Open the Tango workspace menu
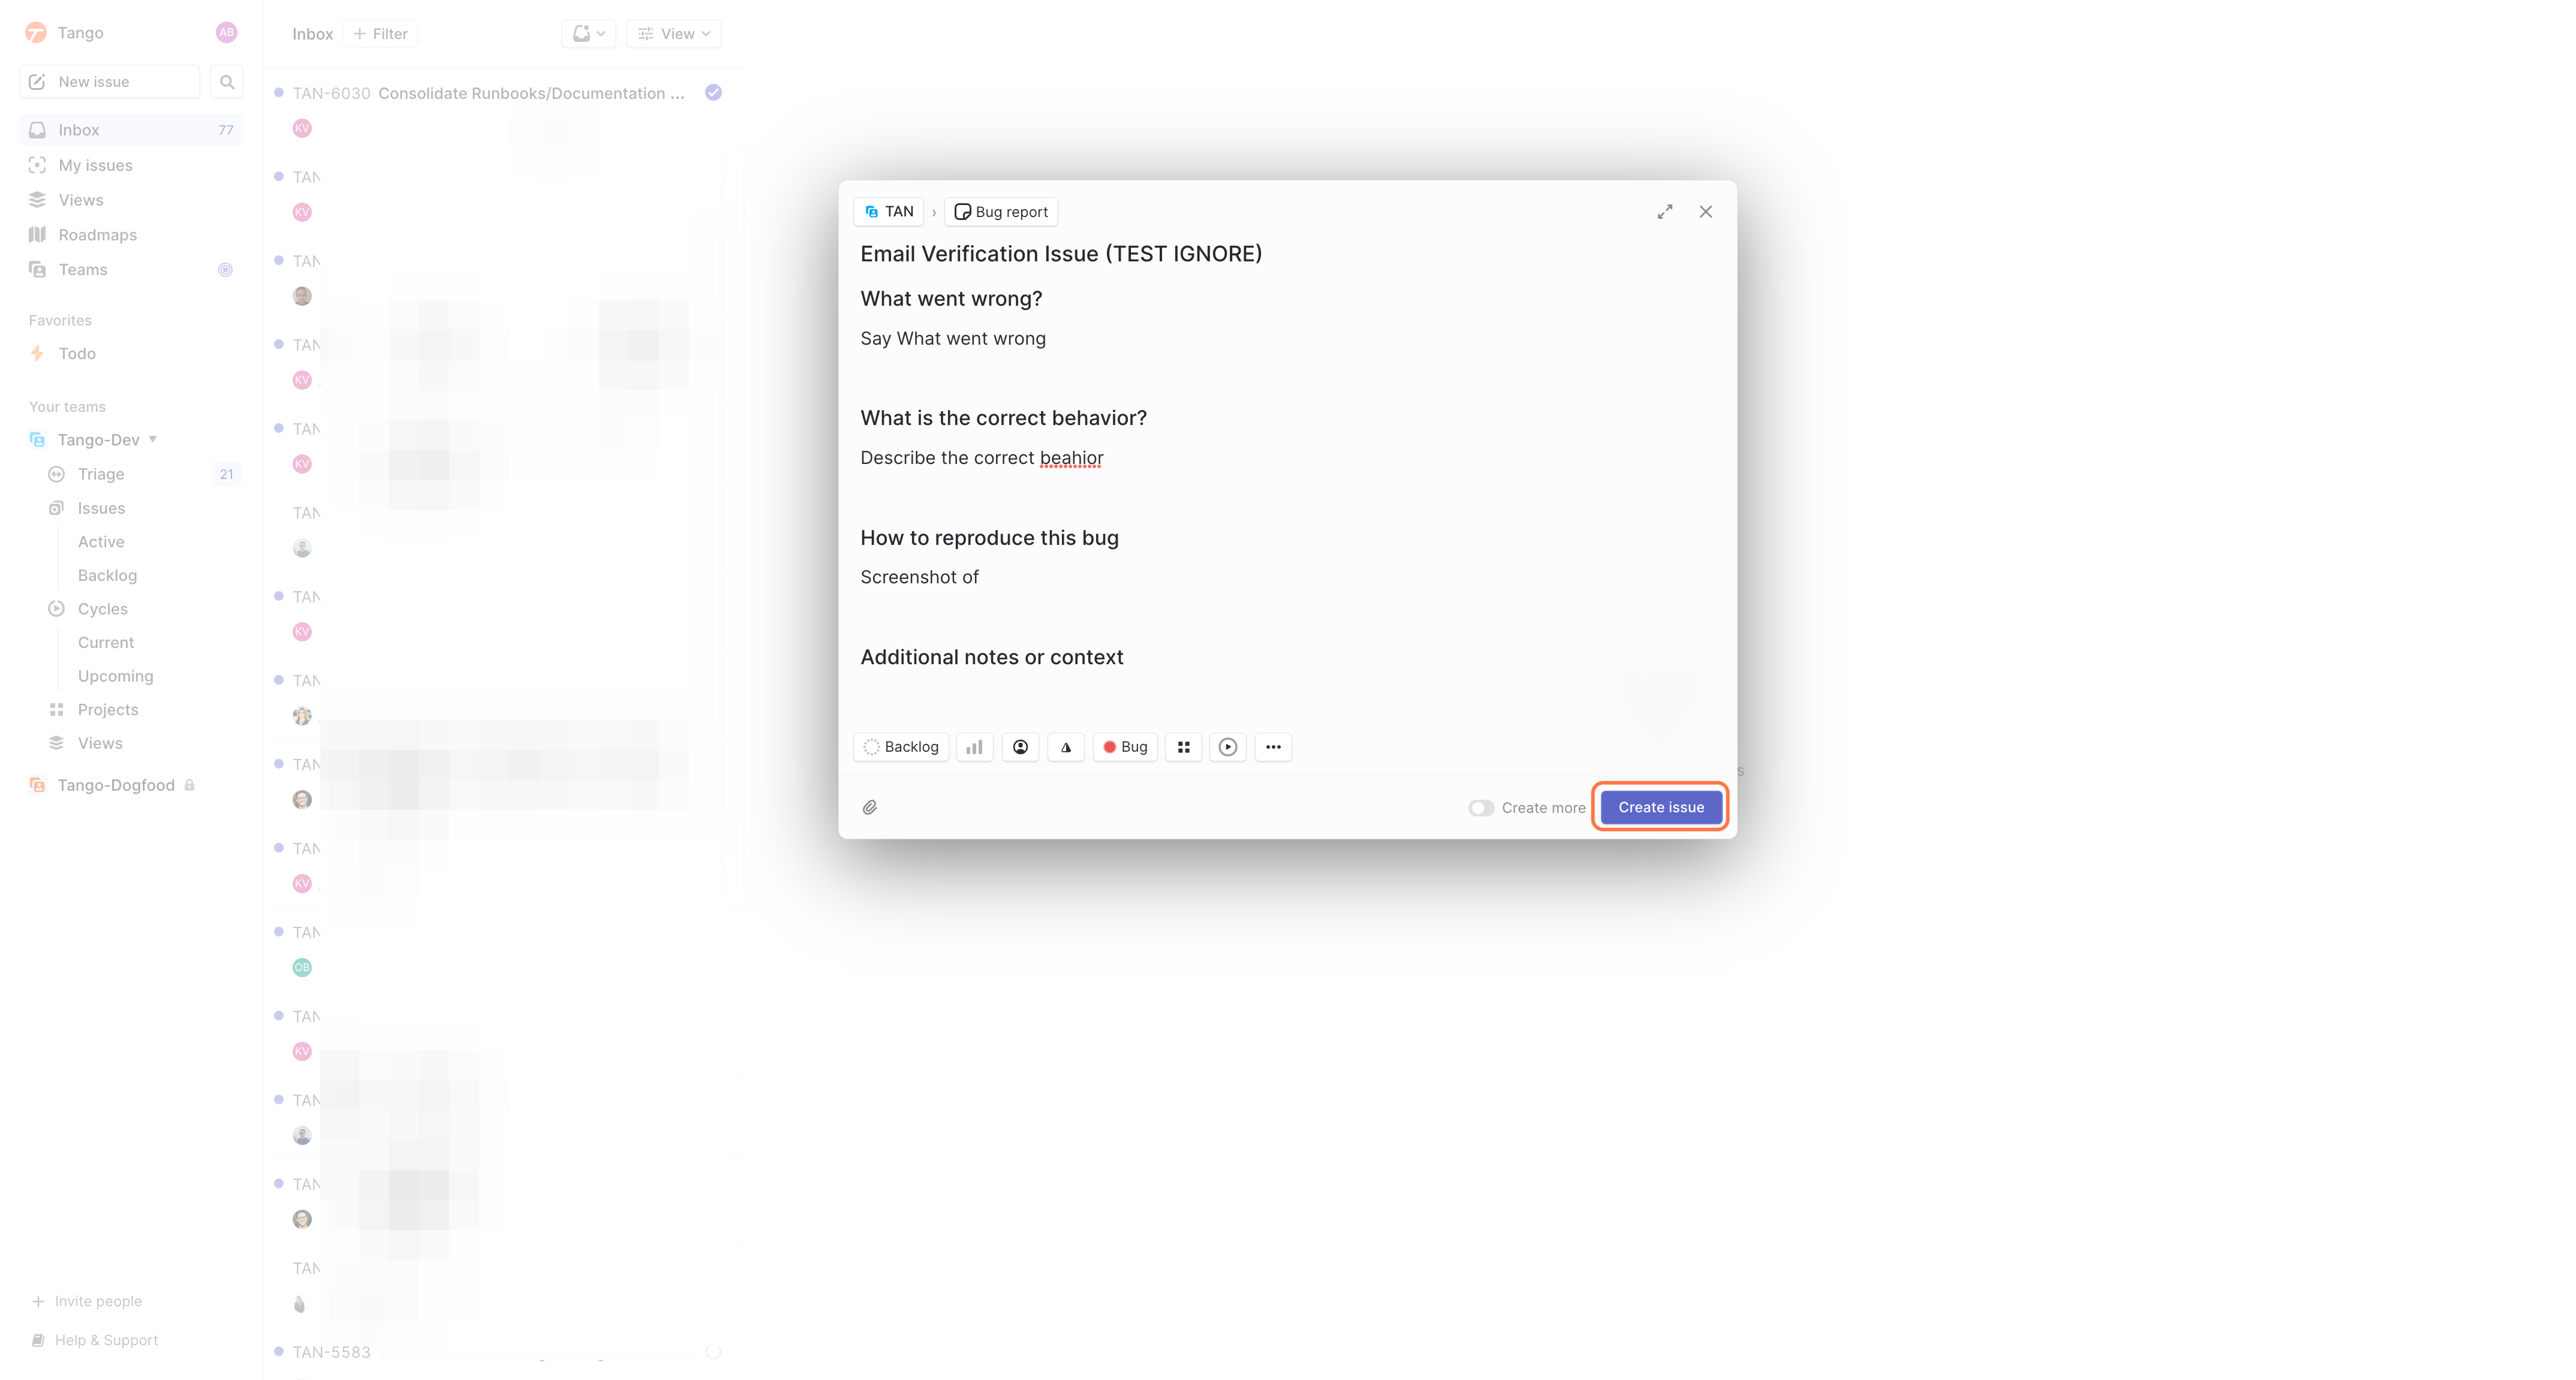 [x=65, y=33]
